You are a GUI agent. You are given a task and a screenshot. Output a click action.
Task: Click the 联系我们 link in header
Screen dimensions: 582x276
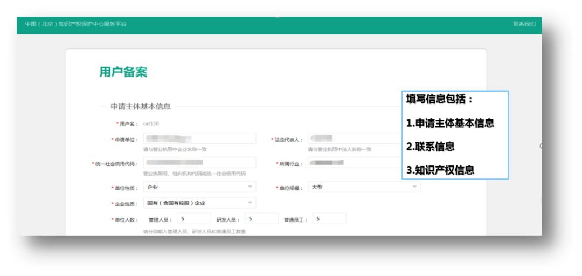(x=524, y=24)
